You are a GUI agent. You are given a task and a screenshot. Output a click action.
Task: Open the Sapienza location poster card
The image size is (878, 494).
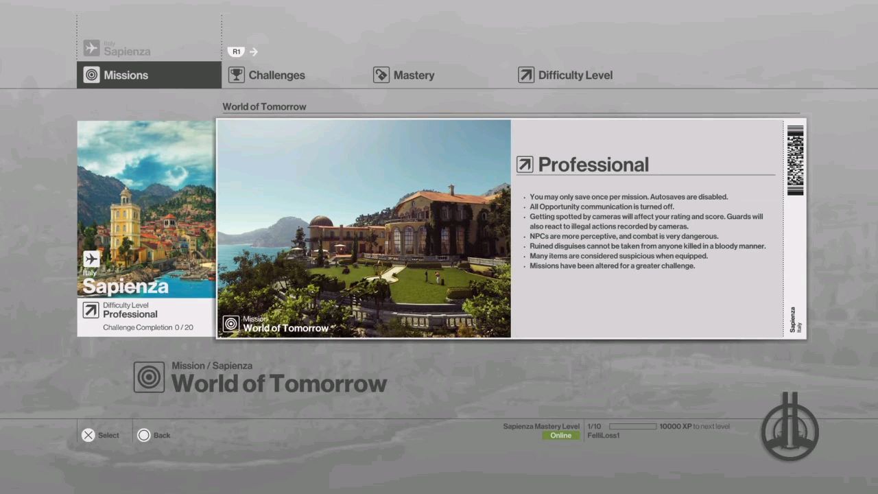[145, 228]
